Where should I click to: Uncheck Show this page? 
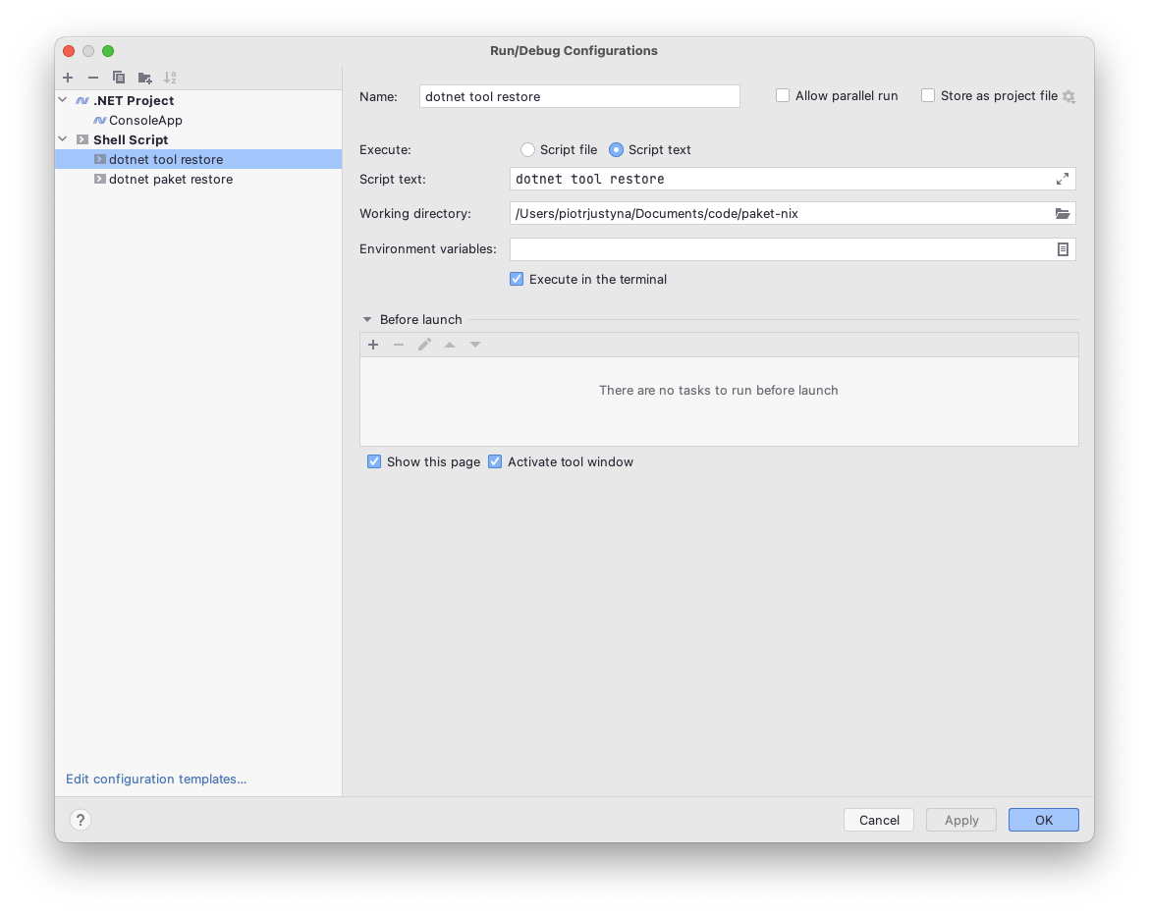click(x=374, y=461)
